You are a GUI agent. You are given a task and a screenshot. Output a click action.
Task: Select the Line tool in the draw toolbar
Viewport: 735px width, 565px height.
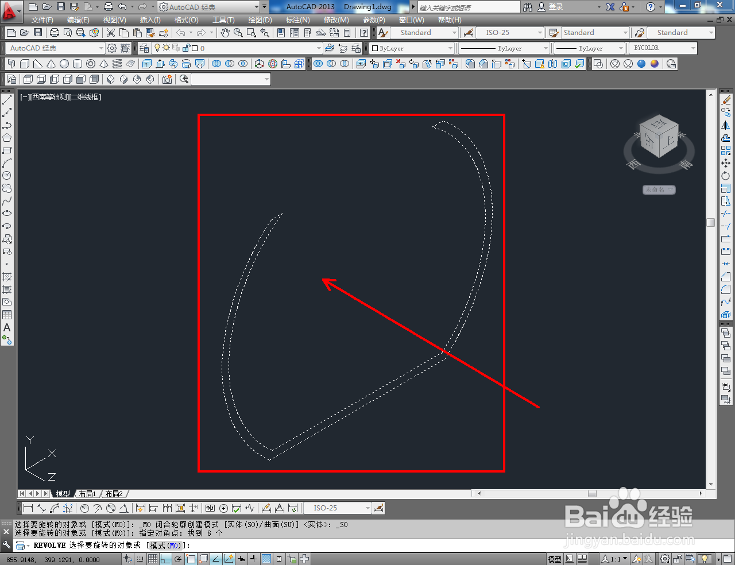[x=7, y=100]
